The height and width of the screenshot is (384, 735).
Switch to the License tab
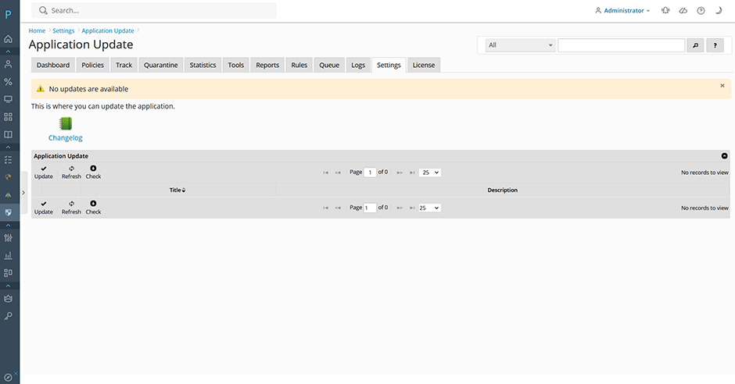coord(424,65)
